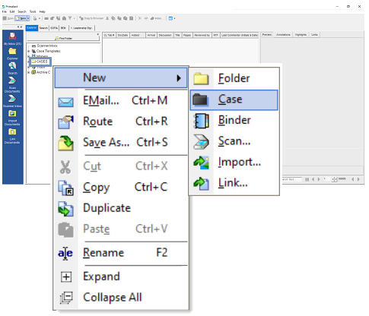Choose Import... in the New submenu
The image size is (369, 316).
pyautogui.click(x=234, y=162)
